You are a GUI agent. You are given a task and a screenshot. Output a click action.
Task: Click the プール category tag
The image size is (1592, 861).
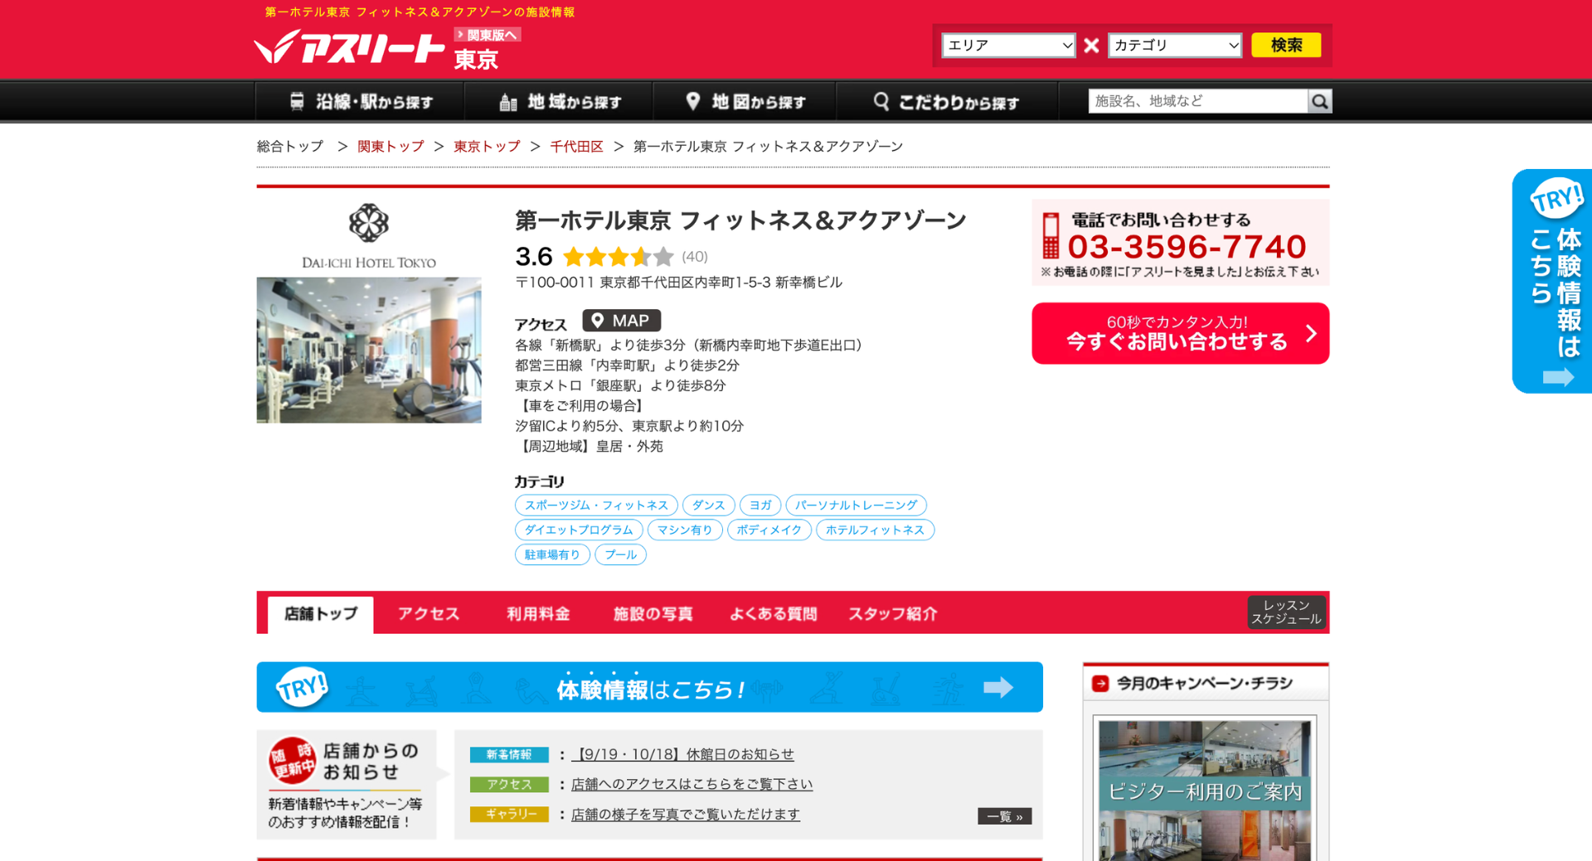(x=620, y=554)
